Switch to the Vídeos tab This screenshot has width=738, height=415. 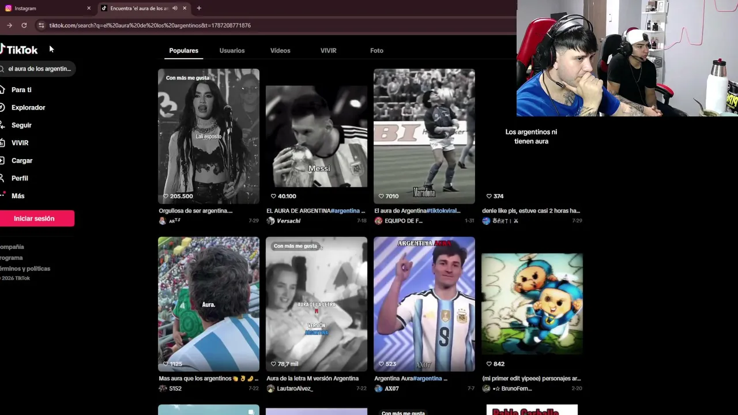coord(280,51)
